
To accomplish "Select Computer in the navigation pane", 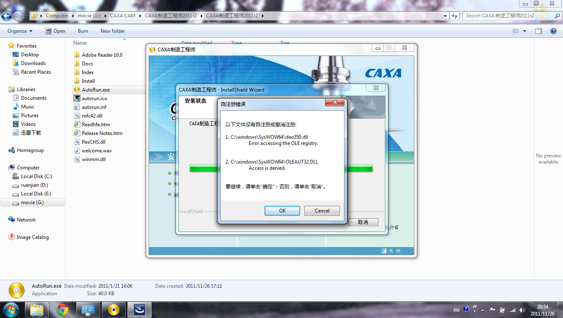I will click(28, 168).
